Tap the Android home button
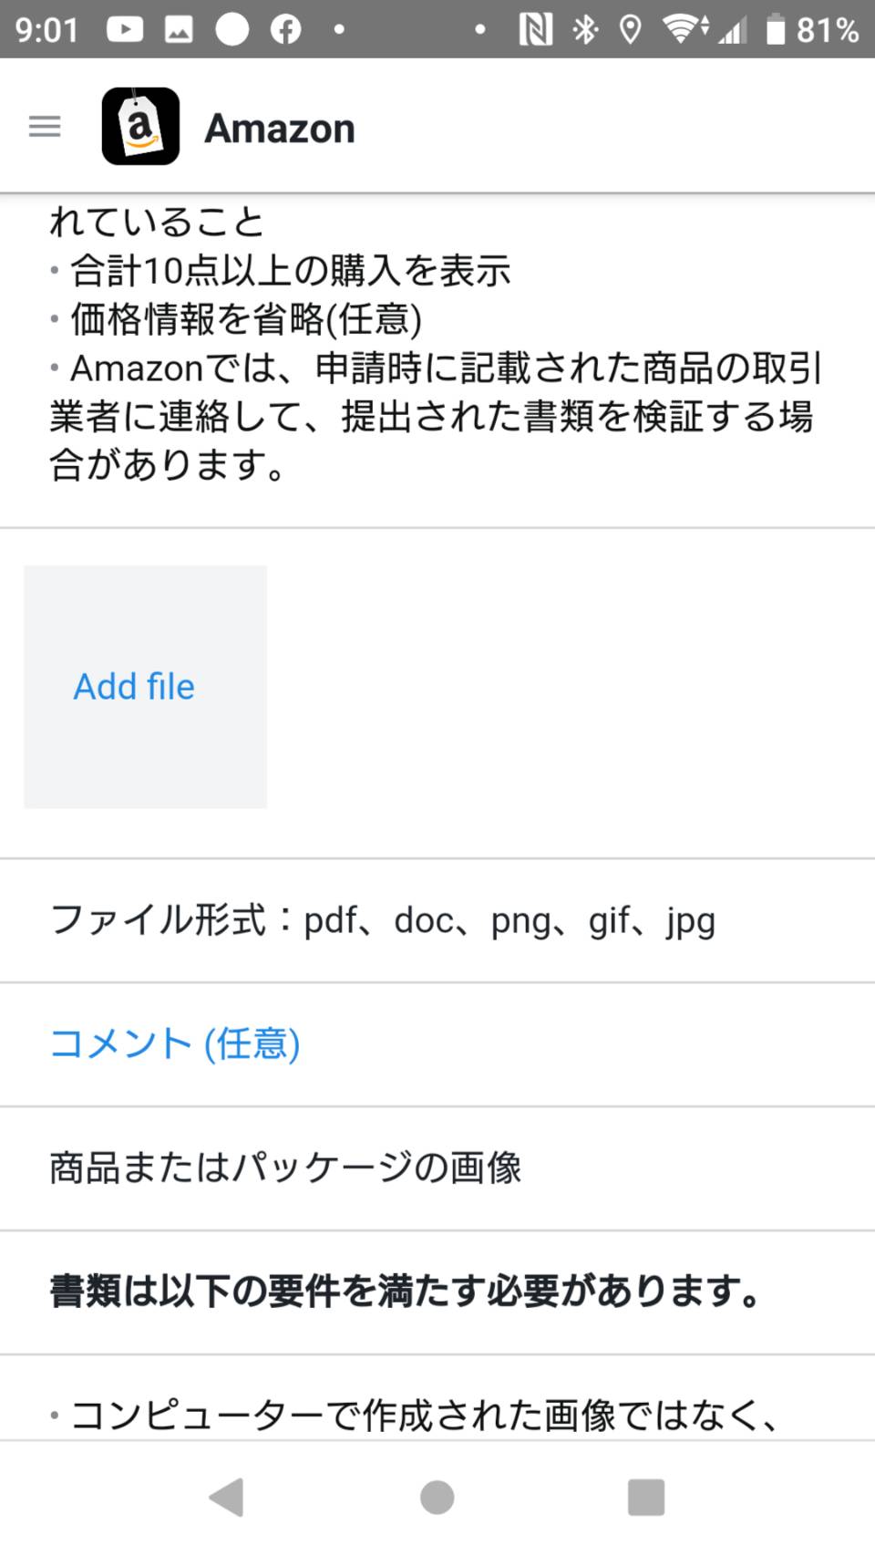Screen dimensions: 875x1556 (x=437, y=1497)
